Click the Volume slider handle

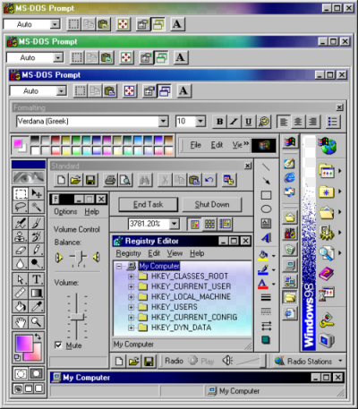tap(77, 317)
